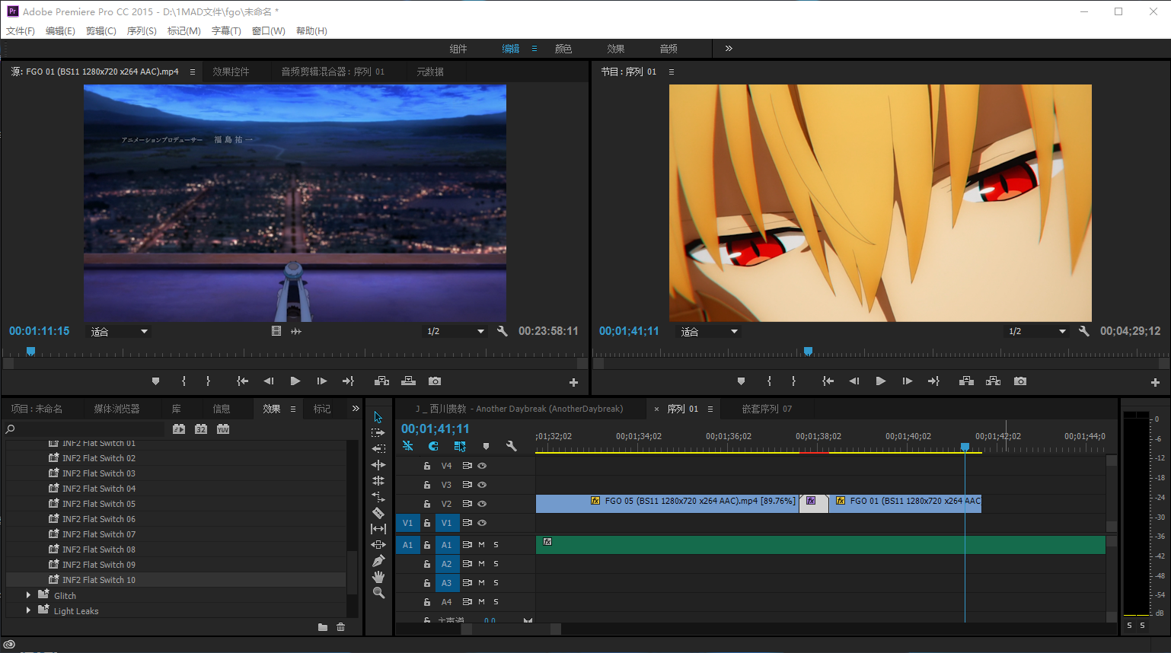1171x653 pixels.
Task: Select the Pen tool
Action: (x=378, y=560)
